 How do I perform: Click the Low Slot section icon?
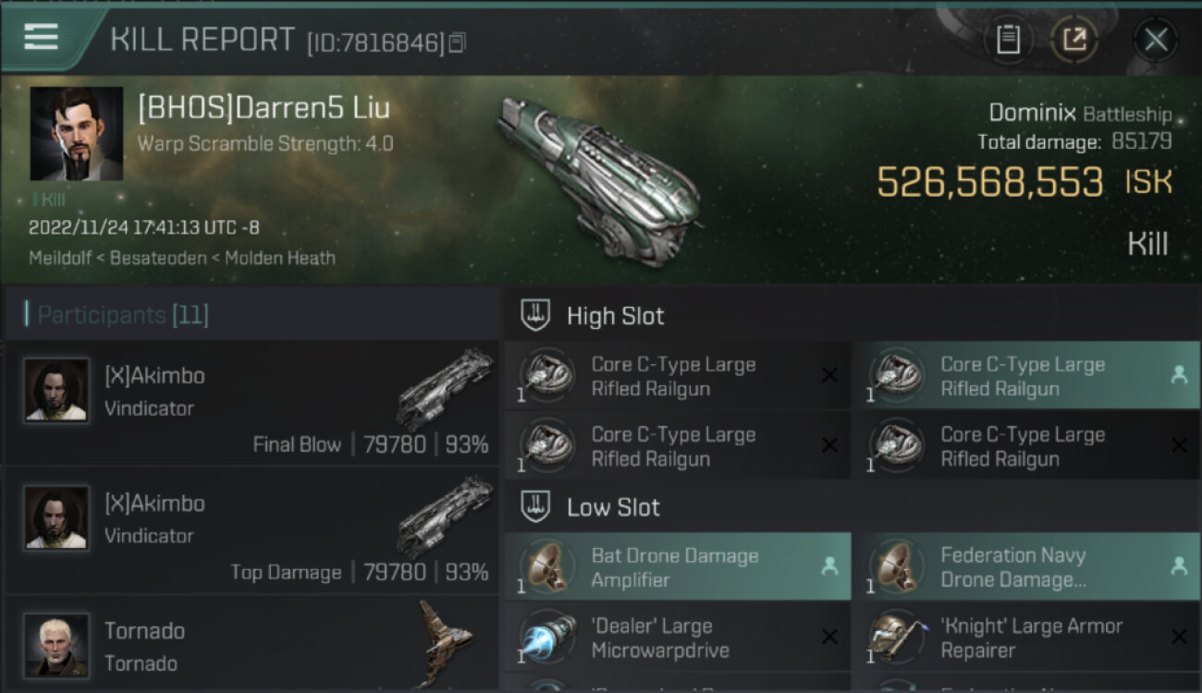click(536, 507)
